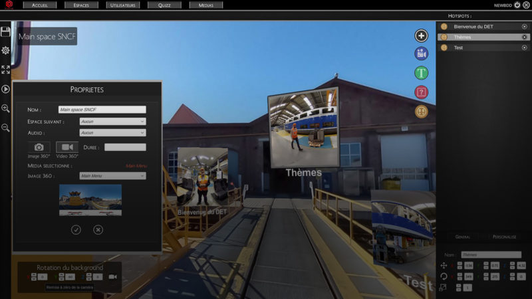Click the Main space SNCF title label
The height and width of the screenshot is (299, 532).
point(47,37)
